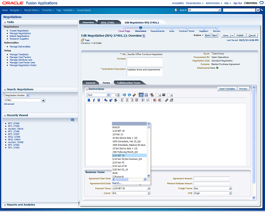
Task: Open the Carrier dropdown
Action: pos(149,193)
